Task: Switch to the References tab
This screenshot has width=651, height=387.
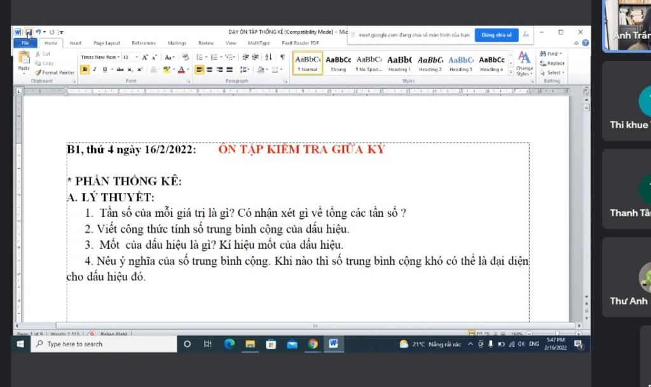Action: pyautogui.click(x=144, y=43)
